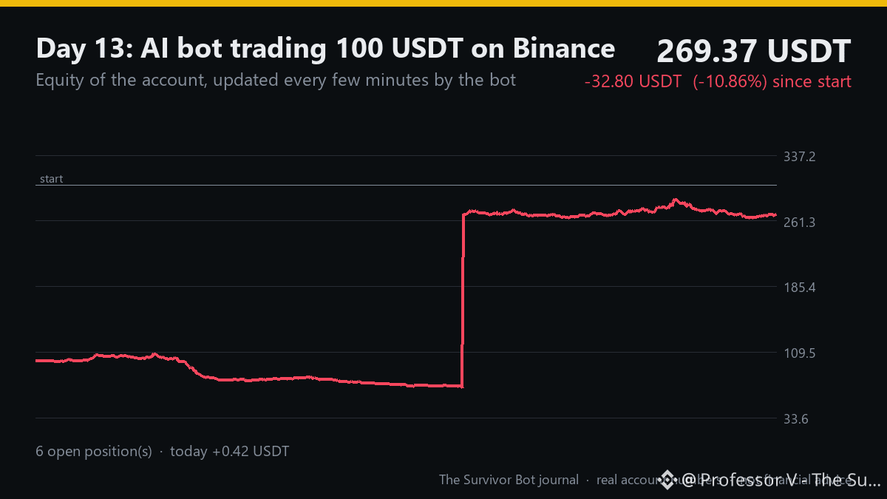The height and width of the screenshot is (499, 887).
Task: Click the '6 open position(s)' text
Action: [94, 451]
